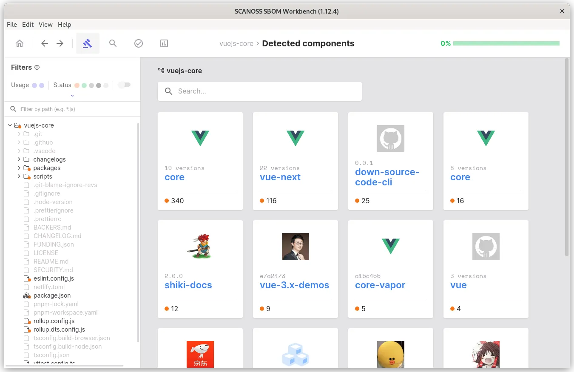
Task: Open the File menu
Action: point(12,25)
